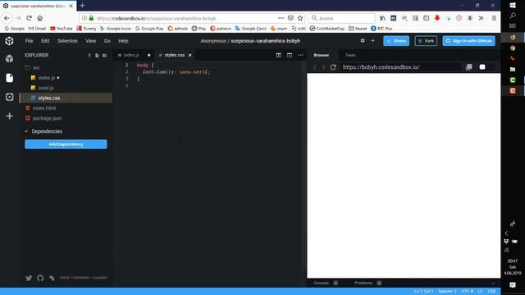Open the Twitter icon link
525x295 pixels.
29,278
